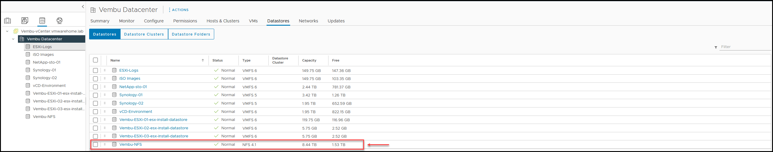773x152 pixels.
Task: Click datastore icon next to Vembu-NFS in tree
Action: [x=28, y=117]
